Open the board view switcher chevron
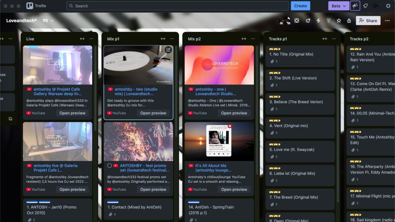 pos(52,20)
